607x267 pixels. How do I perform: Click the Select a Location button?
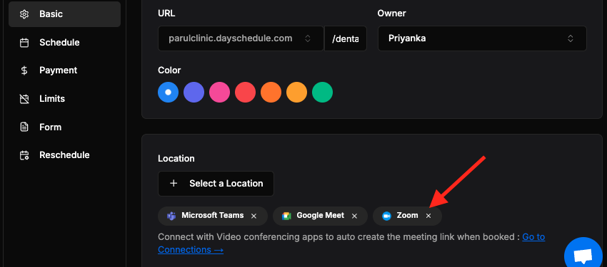216,184
